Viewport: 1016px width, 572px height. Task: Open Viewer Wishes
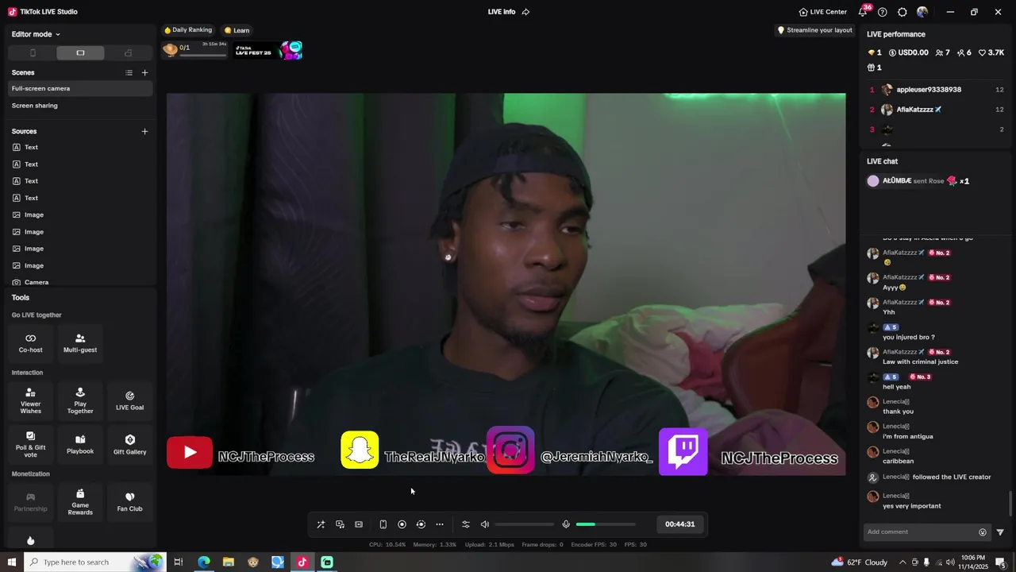point(30,400)
